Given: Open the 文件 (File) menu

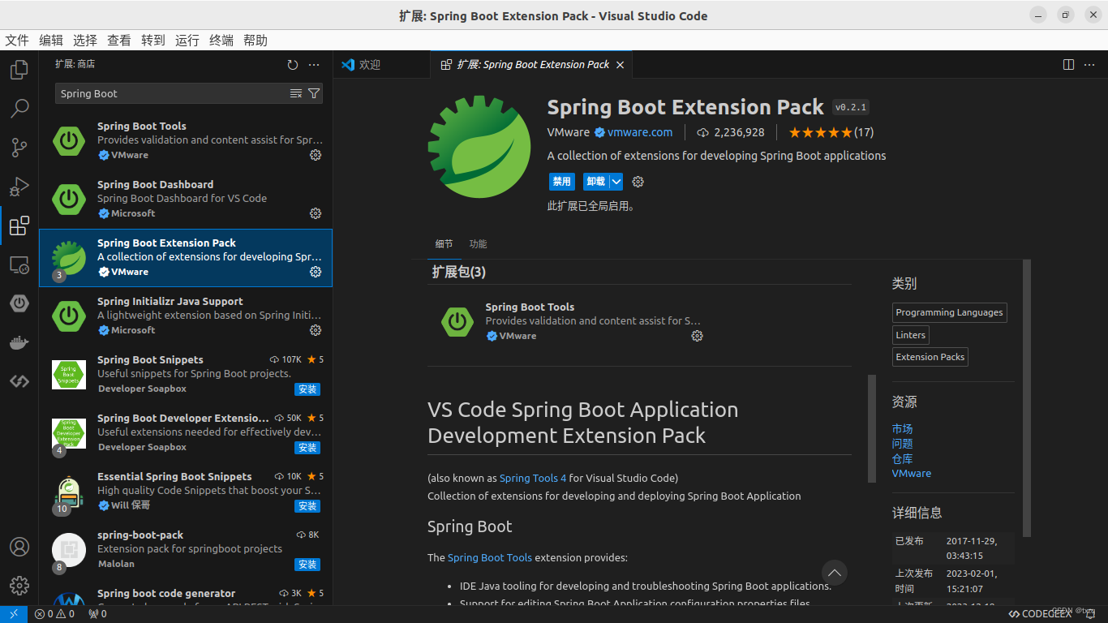Looking at the screenshot, I should point(17,41).
